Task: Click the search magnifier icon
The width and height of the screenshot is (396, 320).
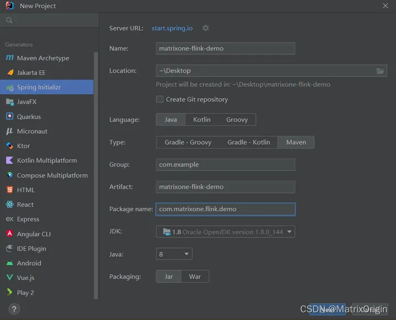Action: pos(9,20)
